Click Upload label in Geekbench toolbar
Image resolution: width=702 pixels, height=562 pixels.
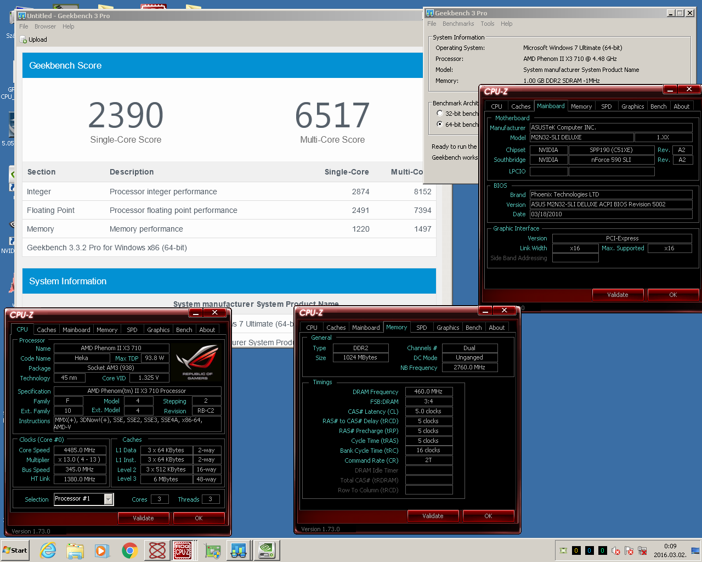coord(38,40)
